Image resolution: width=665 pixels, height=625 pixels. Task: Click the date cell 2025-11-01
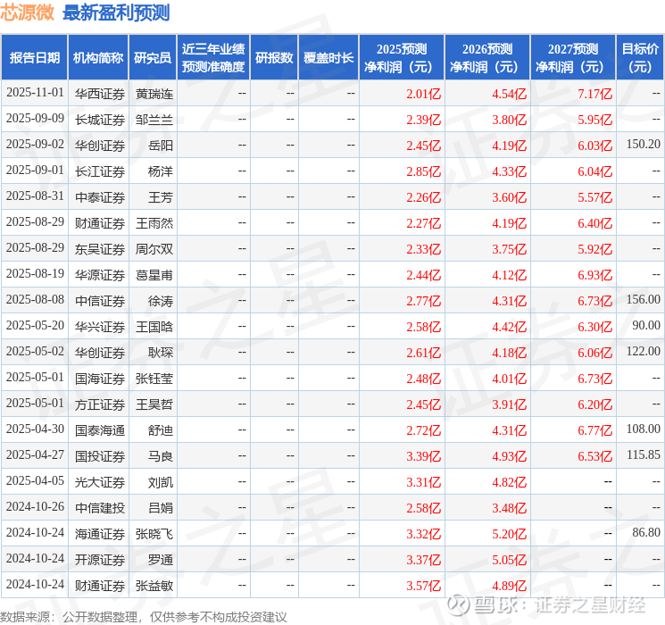tap(35, 93)
